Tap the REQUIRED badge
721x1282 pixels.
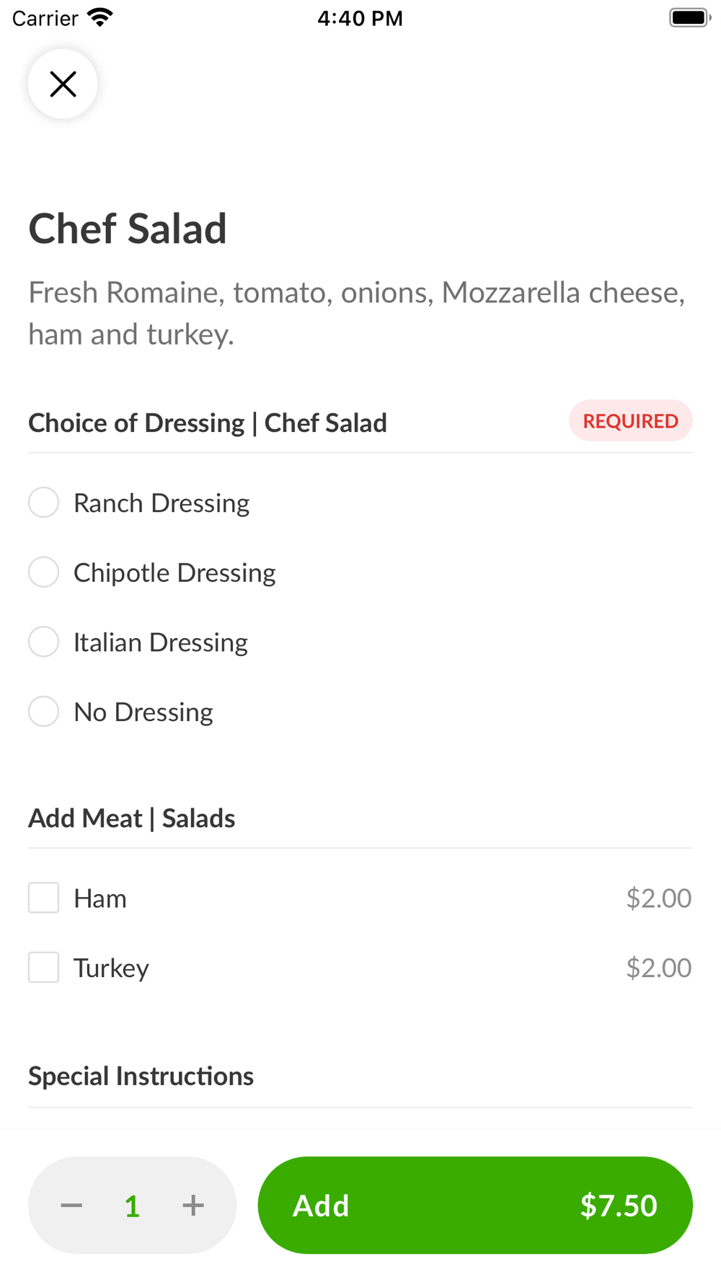tap(631, 420)
